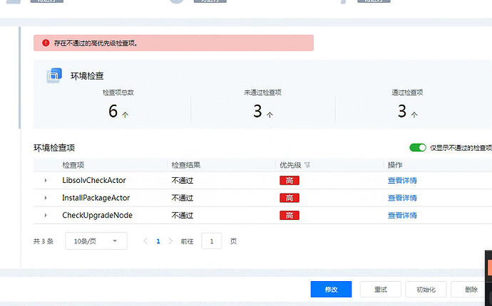Toggle 仅显示不通过的检查项 switch
This screenshot has height=306, width=492.
(x=417, y=147)
